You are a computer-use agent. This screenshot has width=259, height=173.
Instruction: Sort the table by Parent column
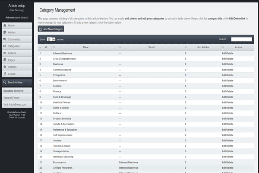[x=152, y=47]
